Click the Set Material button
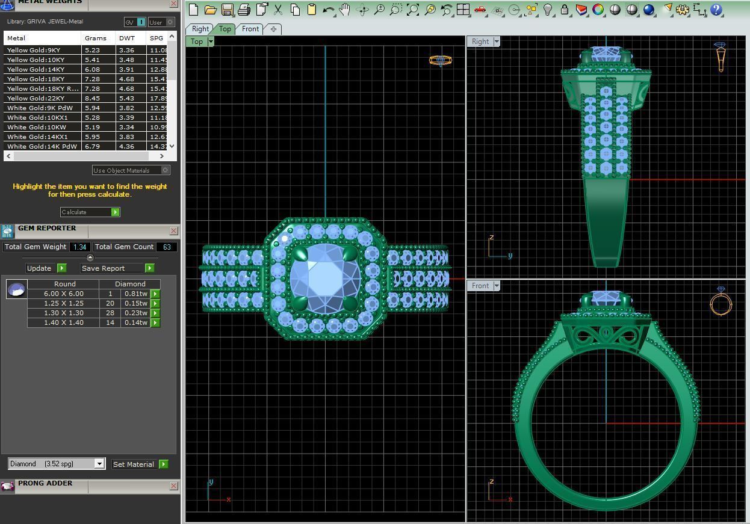The width and height of the screenshot is (750, 524). (140, 464)
